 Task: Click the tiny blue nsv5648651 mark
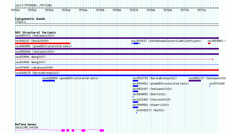click(133, 97)
